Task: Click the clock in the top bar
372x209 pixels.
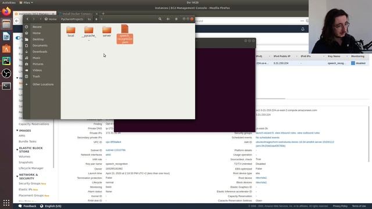Action: (192, 2)
